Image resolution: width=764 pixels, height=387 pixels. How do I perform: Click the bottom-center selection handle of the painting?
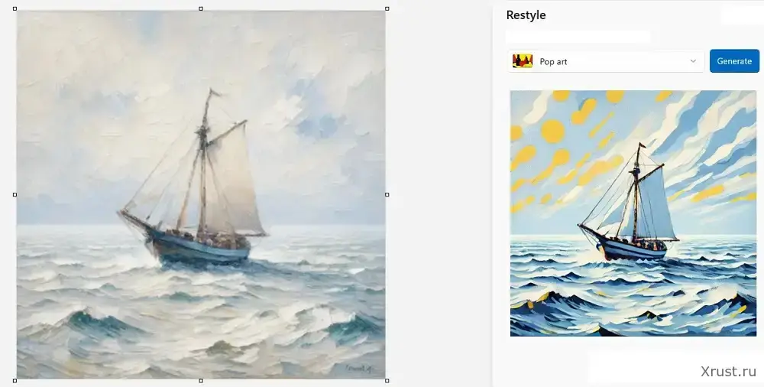coord(201,380)
